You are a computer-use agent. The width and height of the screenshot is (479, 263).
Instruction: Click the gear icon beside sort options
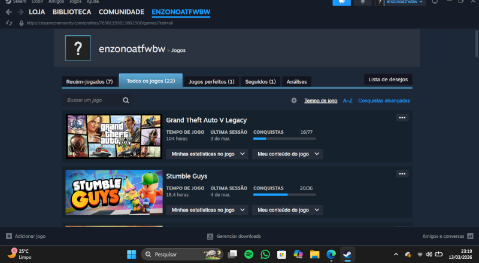click(x=294, y=100)
